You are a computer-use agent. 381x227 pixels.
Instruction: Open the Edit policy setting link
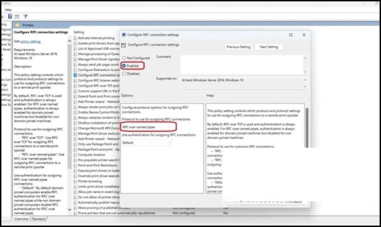coord(30,41)
